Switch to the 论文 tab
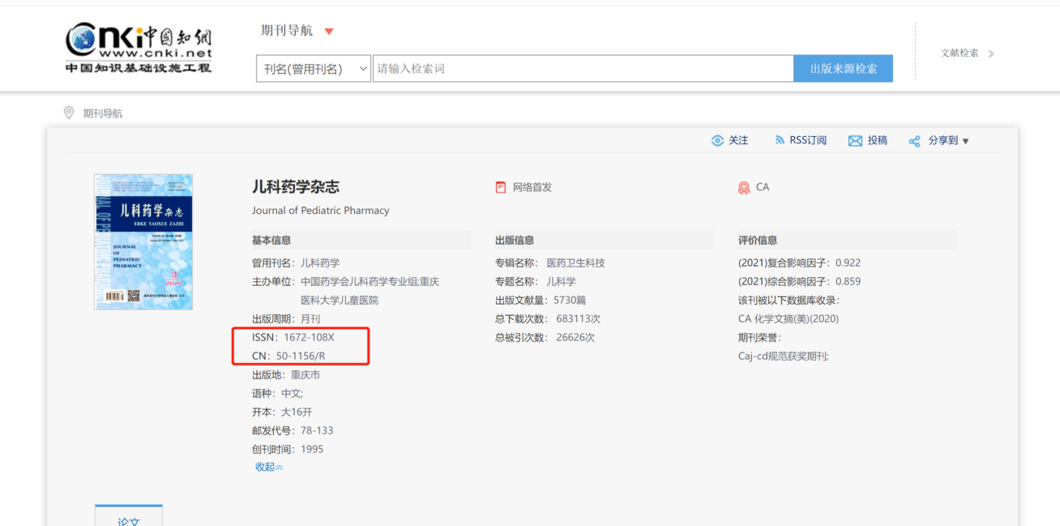The width and height of the screenshot is (1060, 526). [128, 520]
